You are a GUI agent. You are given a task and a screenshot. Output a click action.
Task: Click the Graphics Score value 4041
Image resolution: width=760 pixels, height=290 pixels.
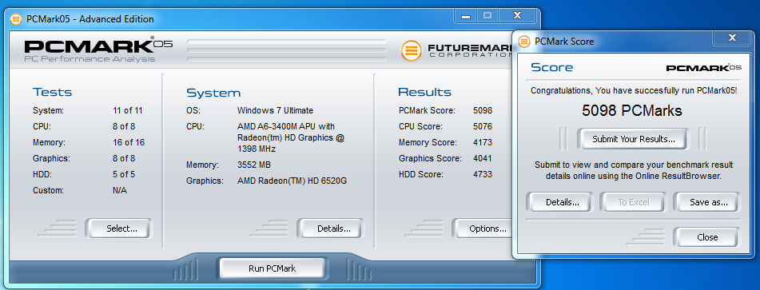483,158
